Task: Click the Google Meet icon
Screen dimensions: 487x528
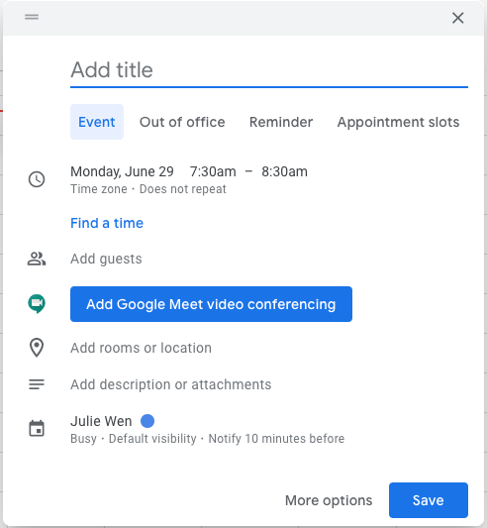Action: click(x=37, y=304)
